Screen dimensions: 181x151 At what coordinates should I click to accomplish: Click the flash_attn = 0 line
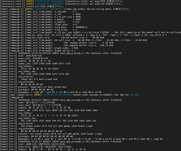point(38,24)
